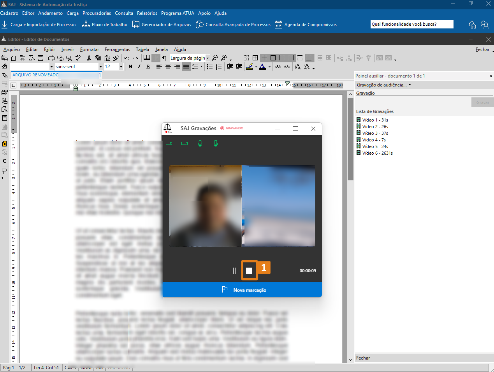The image size is (494, 372).
Task: Open the font name dropdown
Action: pos(100,67)
